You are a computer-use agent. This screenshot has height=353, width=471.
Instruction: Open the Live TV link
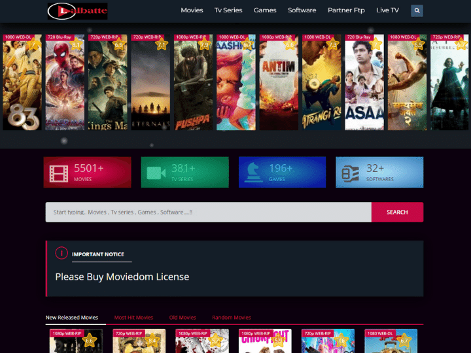(387, 10)
